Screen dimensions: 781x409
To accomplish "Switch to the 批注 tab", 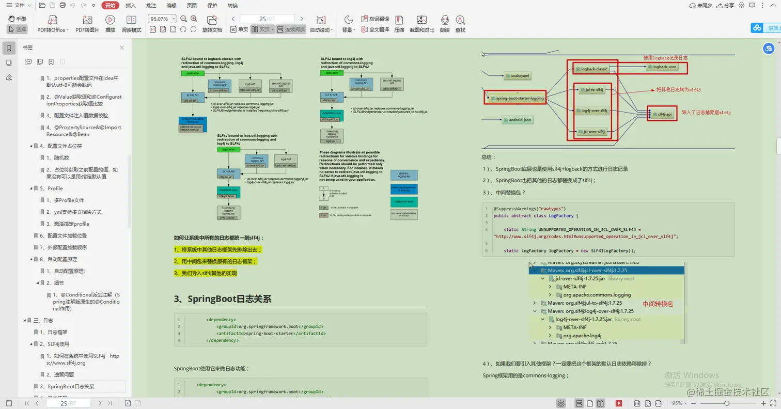I will coord(151,6).
